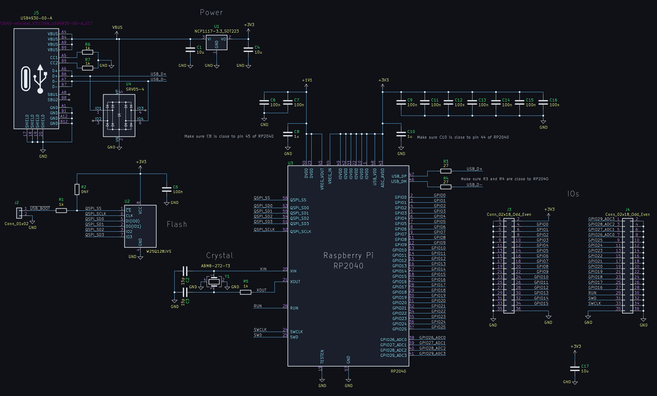Viewport: 657px width, 396px height.
Task: Select the Y1 crystal symbol
Action: [x=214, y=282]
